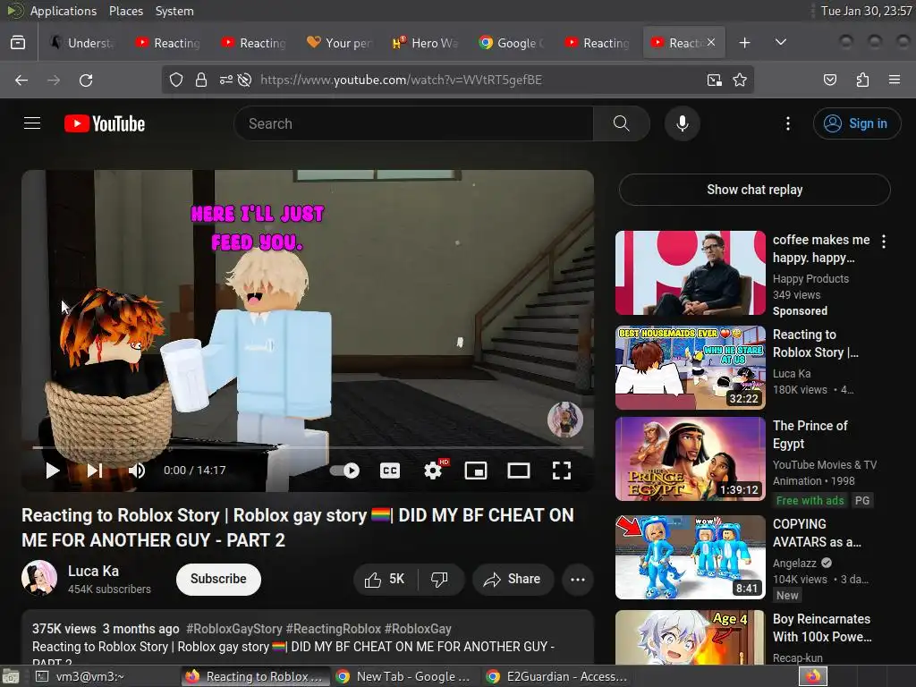Subscribe to Luca Ka
The height and width of the screenshot is (687, 916).
click(218, 579)
